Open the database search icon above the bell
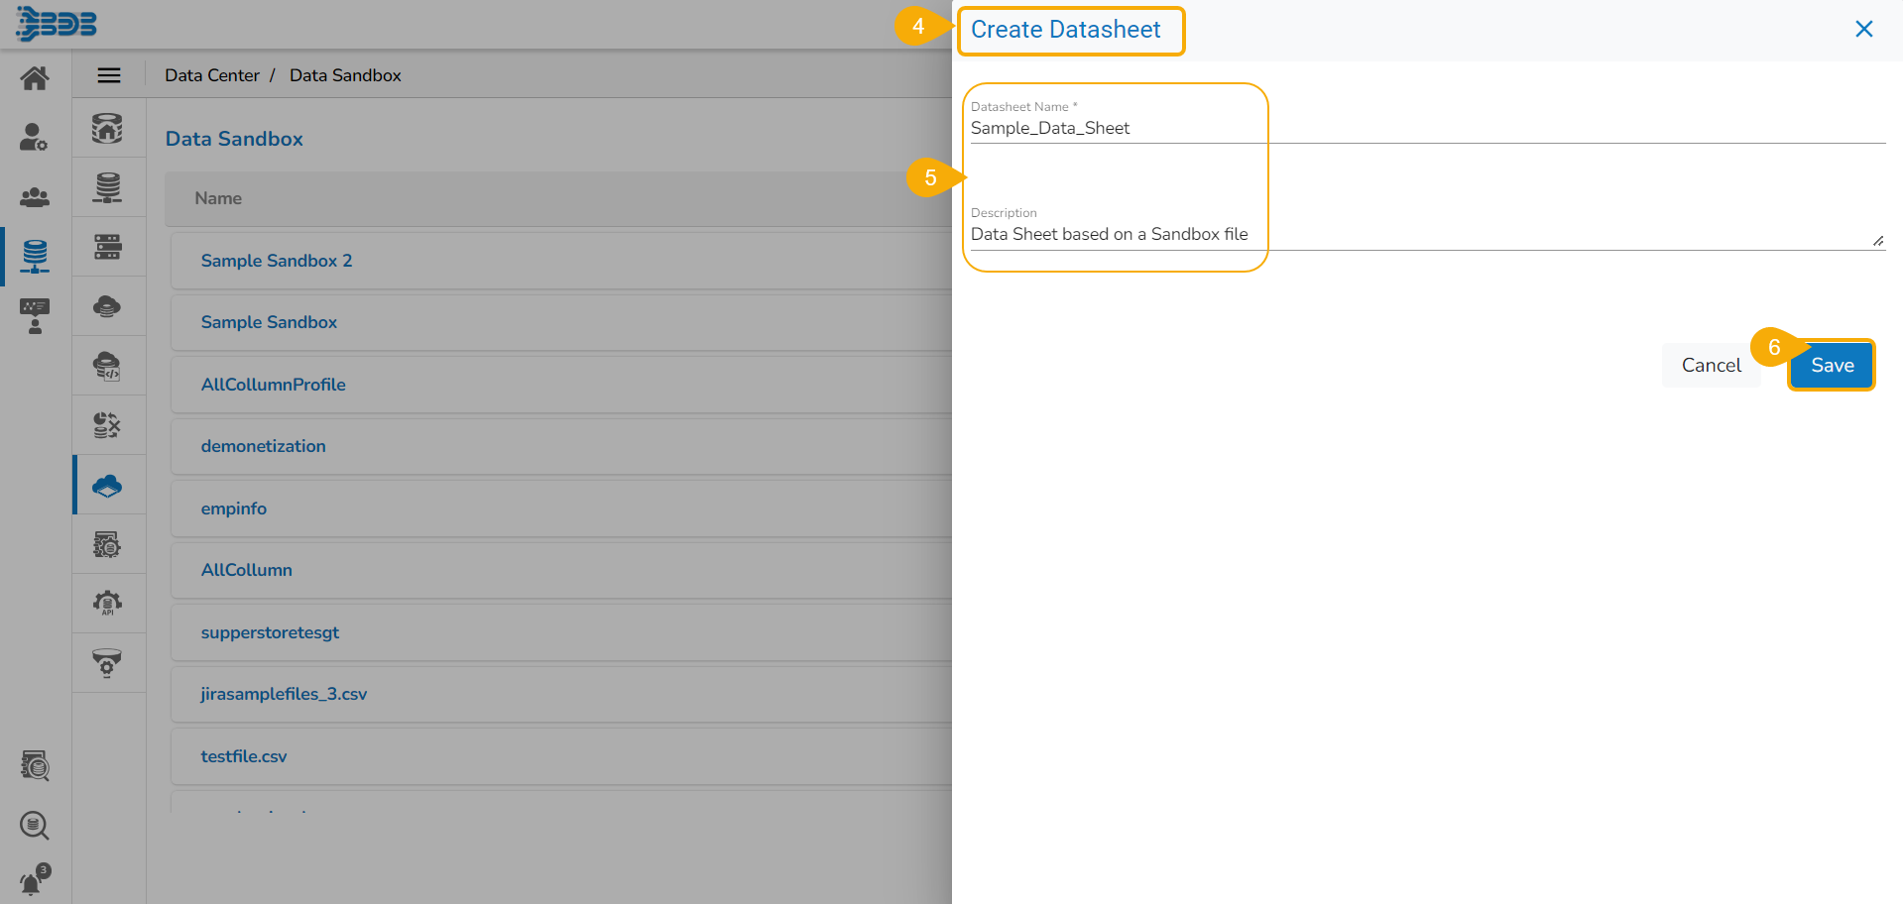Screen dimensions: 1903x904 point(35,825)
